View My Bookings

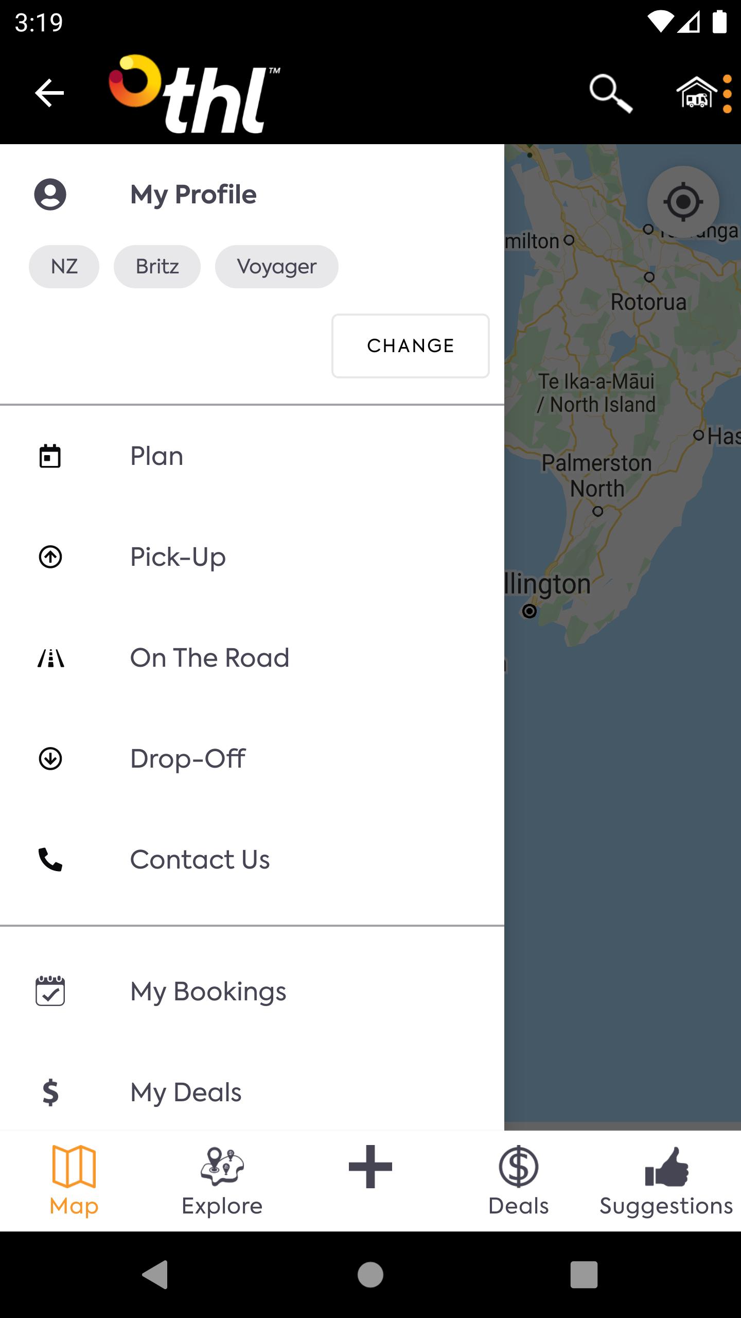(x=252, y=992)
